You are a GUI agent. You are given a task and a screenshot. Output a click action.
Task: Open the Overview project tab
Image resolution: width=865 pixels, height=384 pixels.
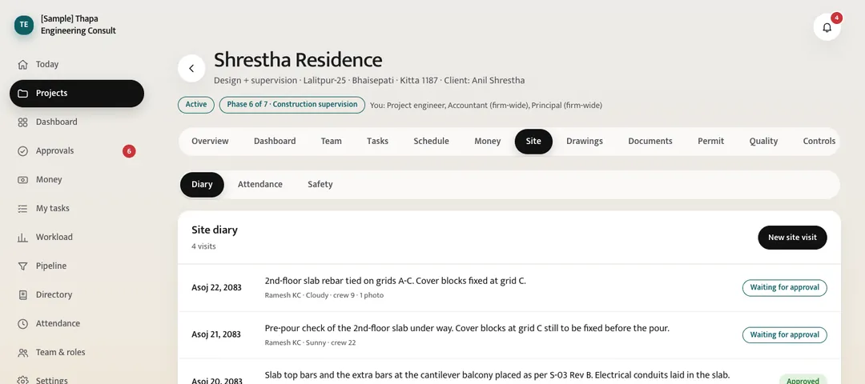coord(210,141)
